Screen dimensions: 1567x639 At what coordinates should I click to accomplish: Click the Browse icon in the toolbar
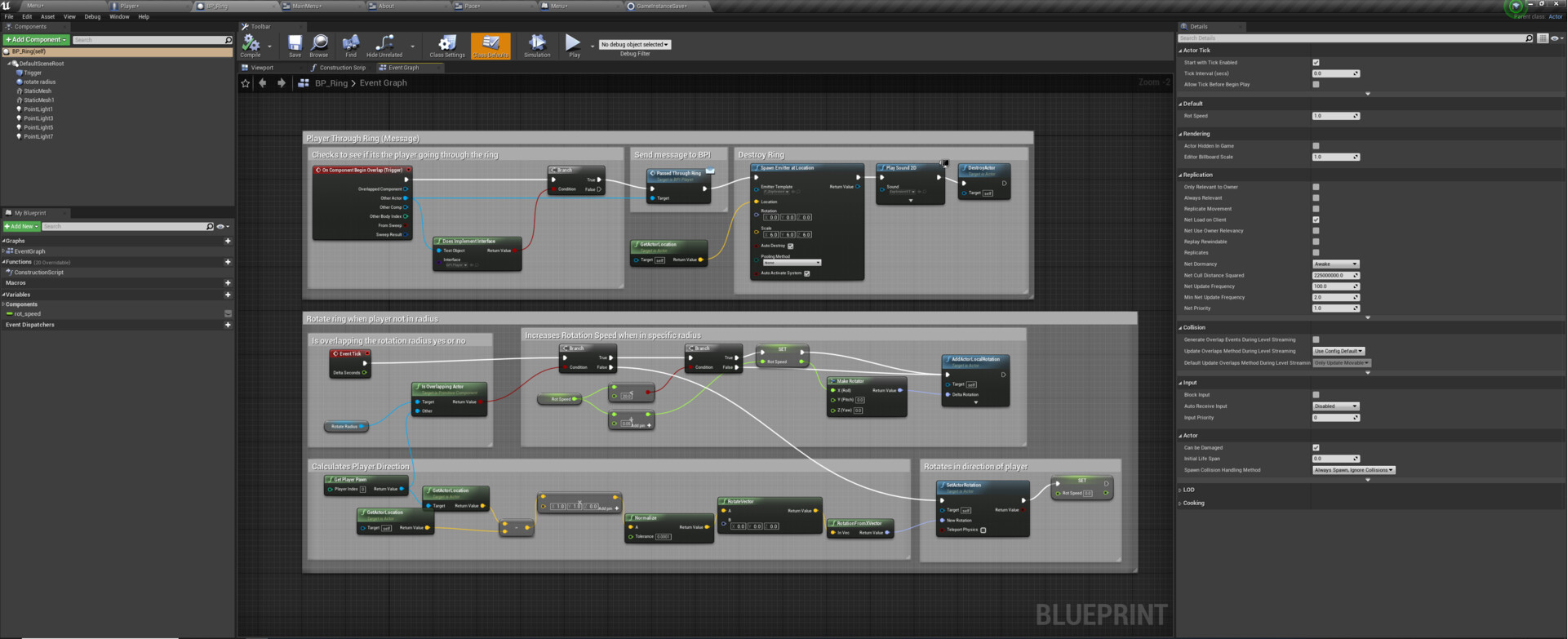pyautogui.click(x=319, y=45)
